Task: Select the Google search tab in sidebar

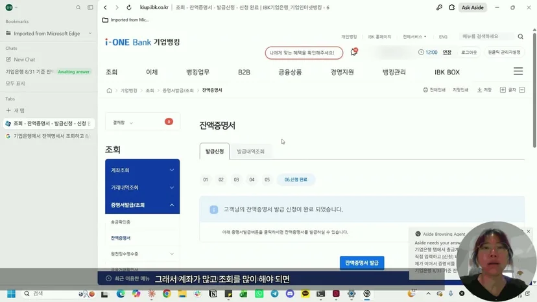Action: (x=49, y=136)
